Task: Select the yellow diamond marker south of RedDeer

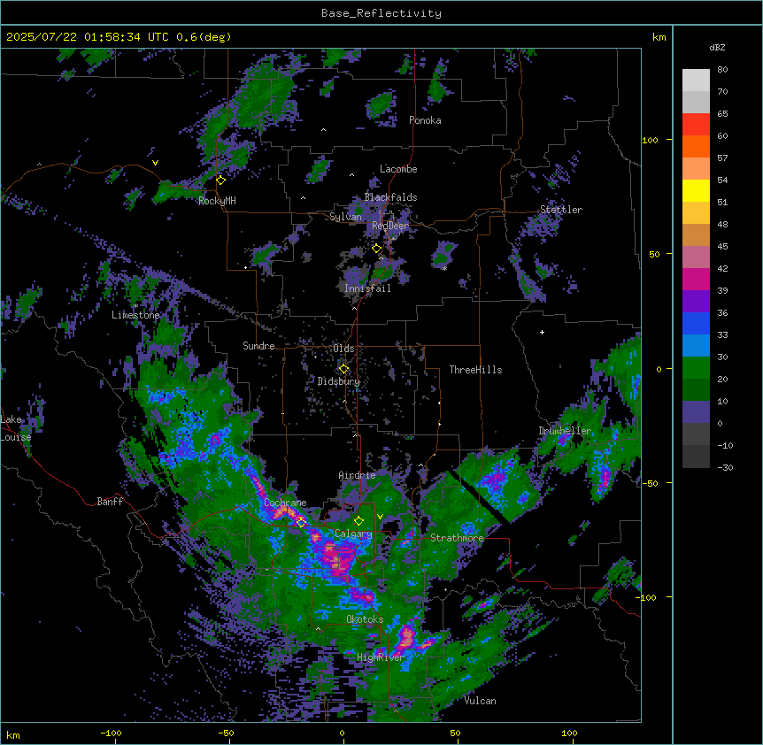Action: (377, 249)
